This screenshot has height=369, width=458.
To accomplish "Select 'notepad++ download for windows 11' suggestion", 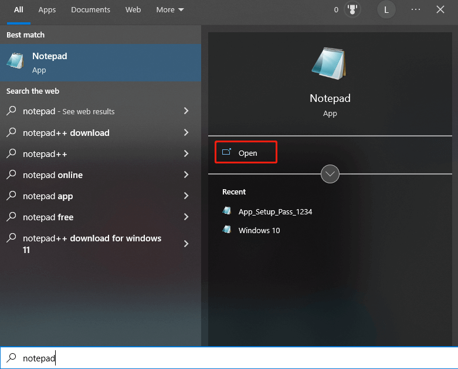I will pos(100,244).
